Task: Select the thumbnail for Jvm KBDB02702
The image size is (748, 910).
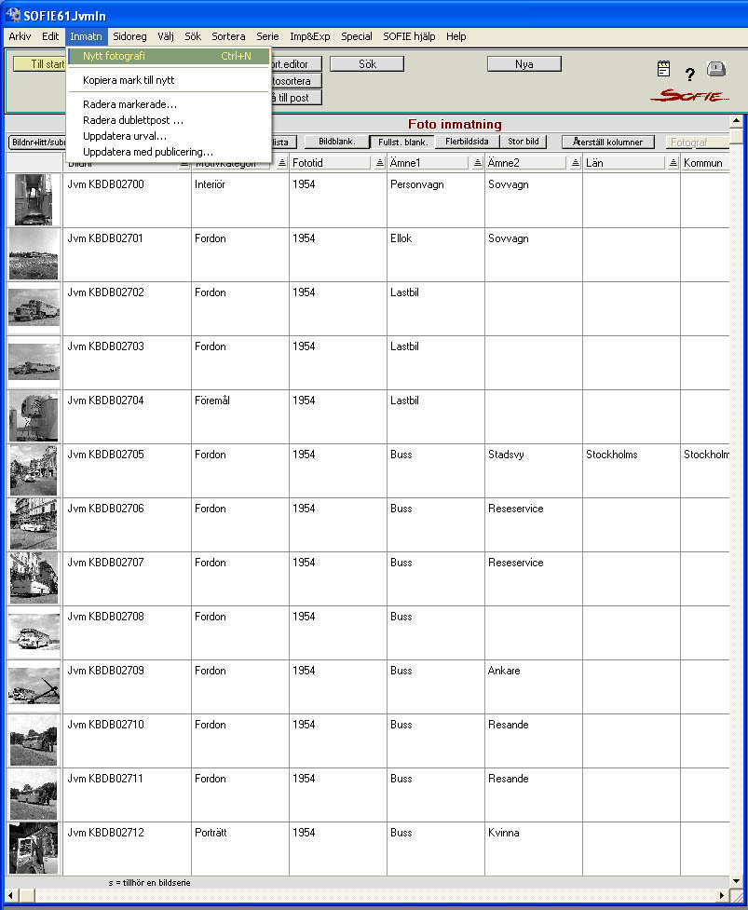Action: tap(34, 308)
